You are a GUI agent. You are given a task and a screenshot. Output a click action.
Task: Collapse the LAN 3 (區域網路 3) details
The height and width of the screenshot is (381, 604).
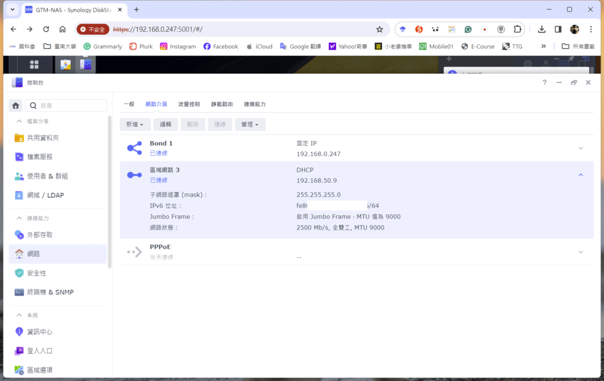[x=580, y=175]
